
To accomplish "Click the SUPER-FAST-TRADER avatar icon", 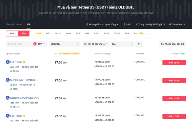I will pyautogui.click(x=7, y=80).
